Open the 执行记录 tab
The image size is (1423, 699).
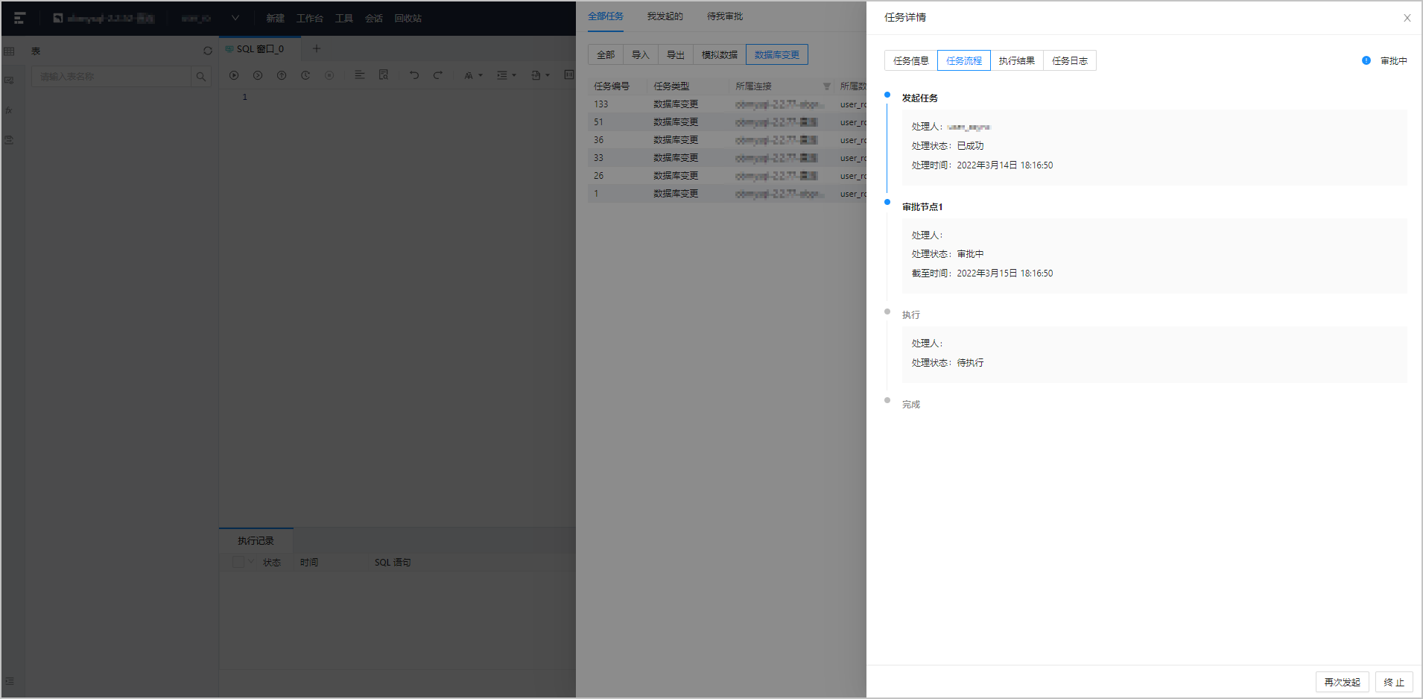pos(256,541)
